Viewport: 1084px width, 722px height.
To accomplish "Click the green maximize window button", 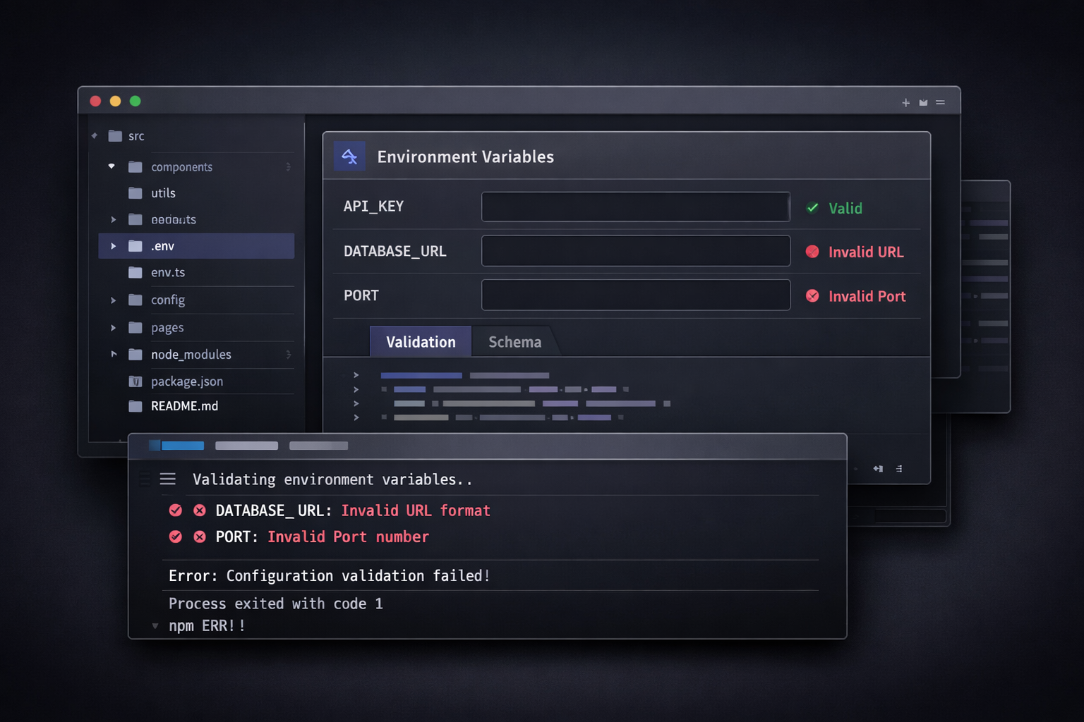I will (135, 102).
